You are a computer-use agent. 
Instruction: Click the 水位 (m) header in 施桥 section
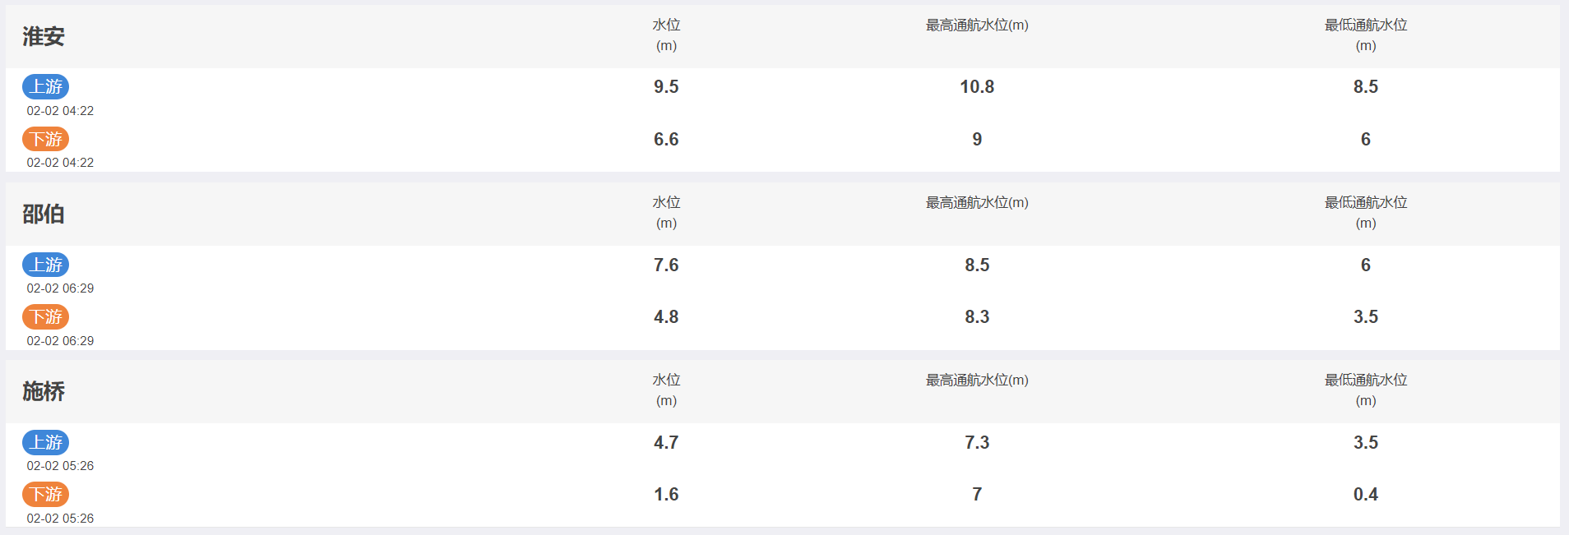click(666, 390)
